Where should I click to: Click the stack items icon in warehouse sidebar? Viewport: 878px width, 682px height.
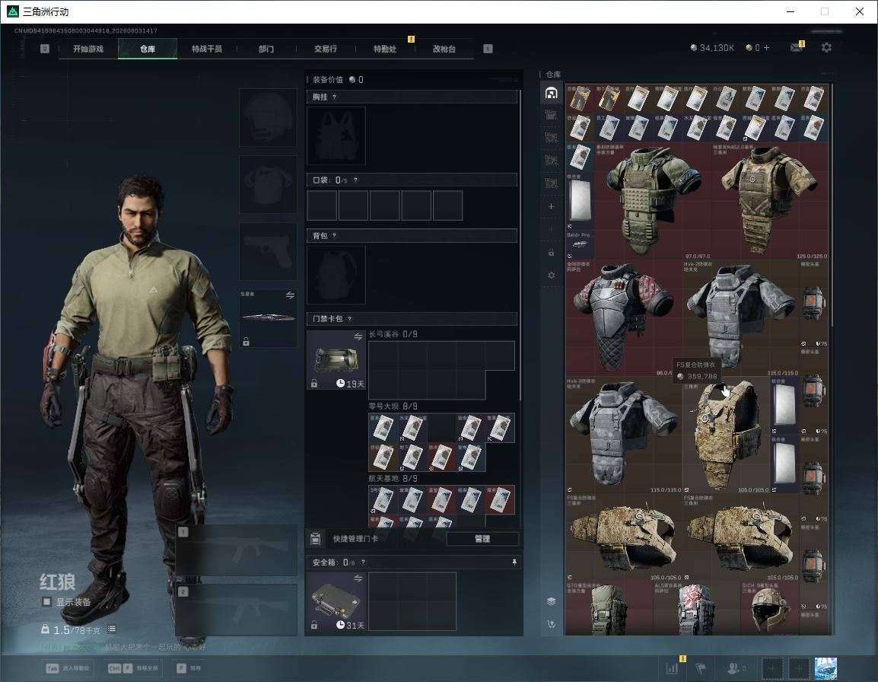(x=551, y=601)
